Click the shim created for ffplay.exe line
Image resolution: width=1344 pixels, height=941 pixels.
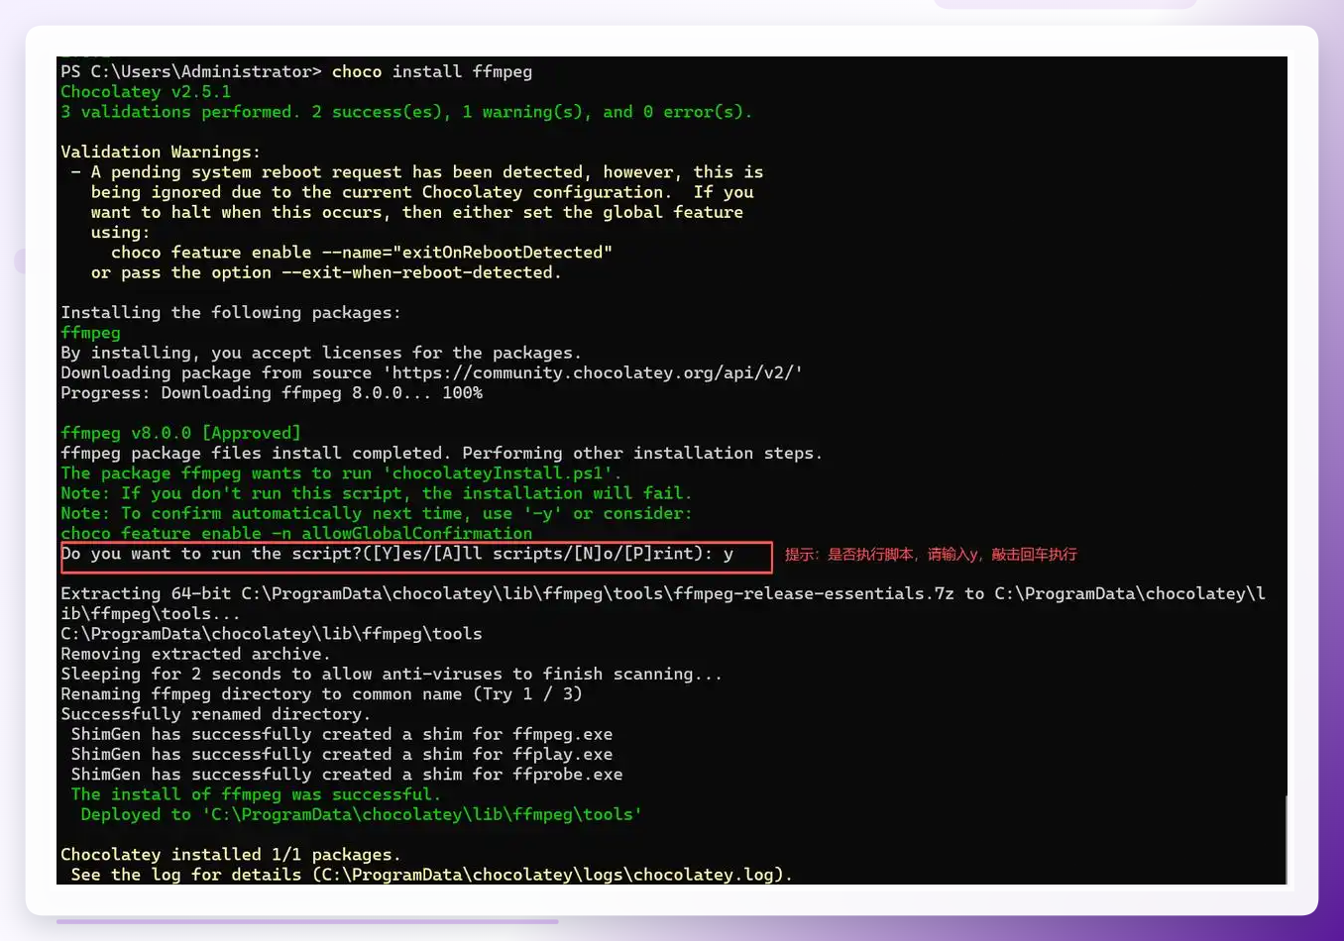[342, 755]
